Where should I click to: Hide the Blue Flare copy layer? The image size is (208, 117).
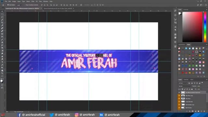(x=179, y=96)
